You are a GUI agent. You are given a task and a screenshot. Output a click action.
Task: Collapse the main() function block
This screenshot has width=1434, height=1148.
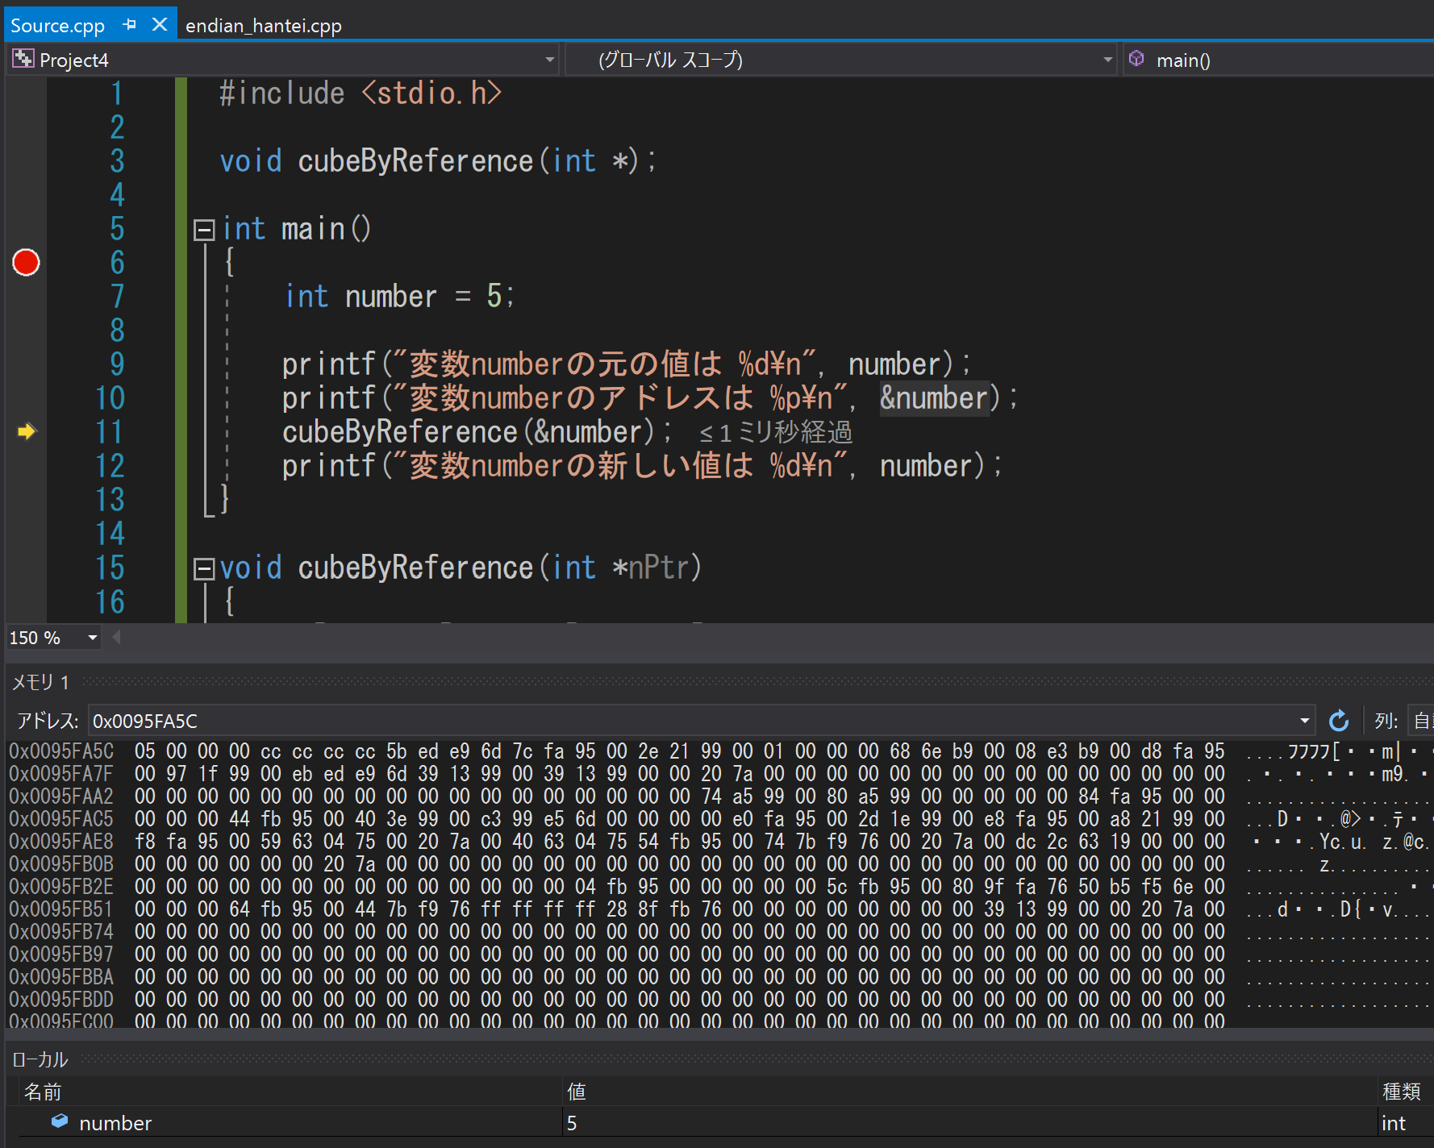(x=204, y=230)
